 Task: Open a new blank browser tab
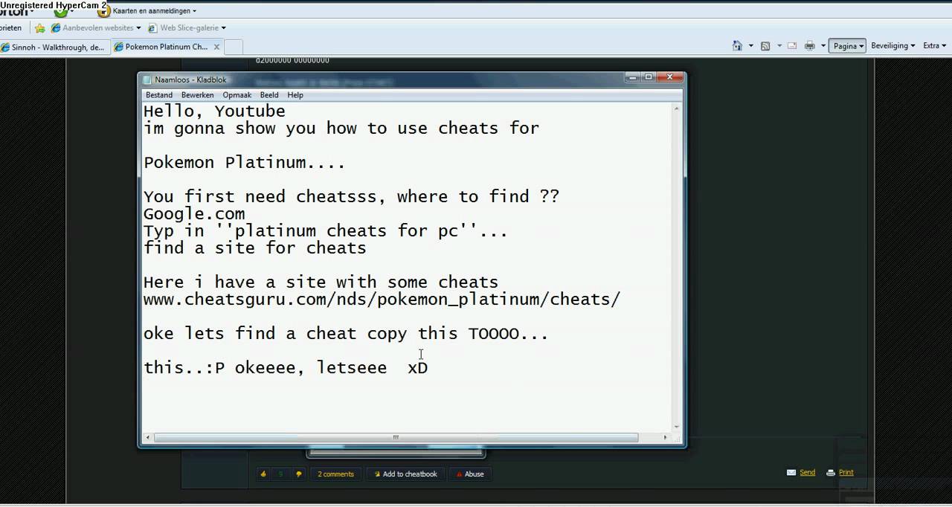click(234, 47)
